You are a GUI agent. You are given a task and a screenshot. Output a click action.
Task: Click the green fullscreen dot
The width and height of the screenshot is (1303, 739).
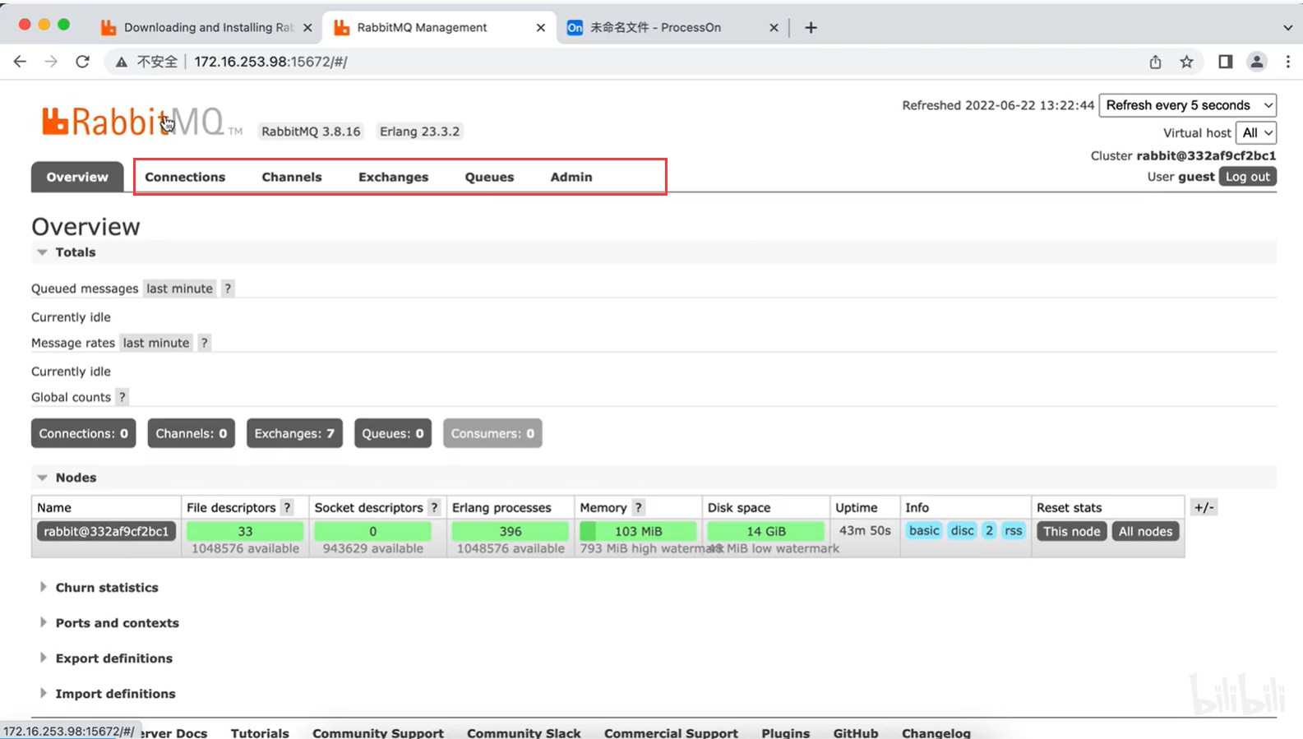point(64,25)
